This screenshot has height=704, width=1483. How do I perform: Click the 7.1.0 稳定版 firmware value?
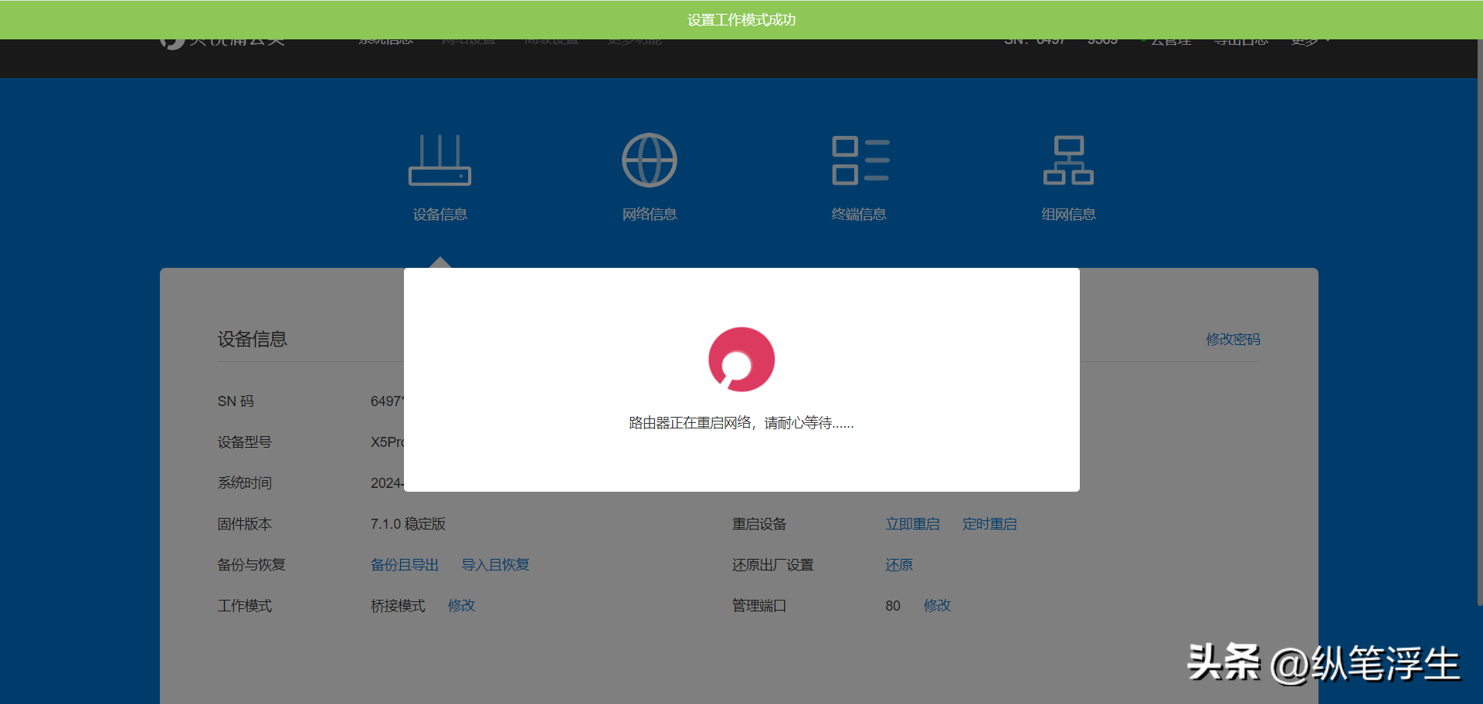tap(408, 524)
